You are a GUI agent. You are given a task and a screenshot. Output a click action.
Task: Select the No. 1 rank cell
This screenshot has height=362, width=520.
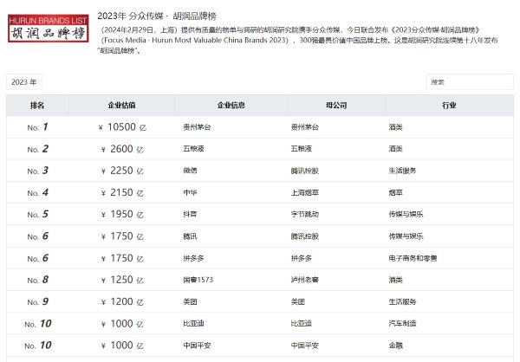click(37, 127)
